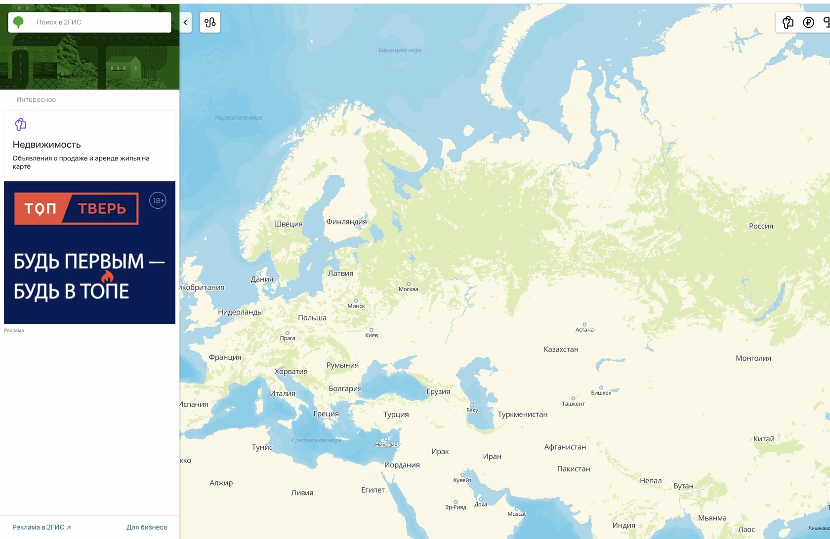830x539 pixels.
Task: Click the Пакистан country label
Action: tap(574, 469)
